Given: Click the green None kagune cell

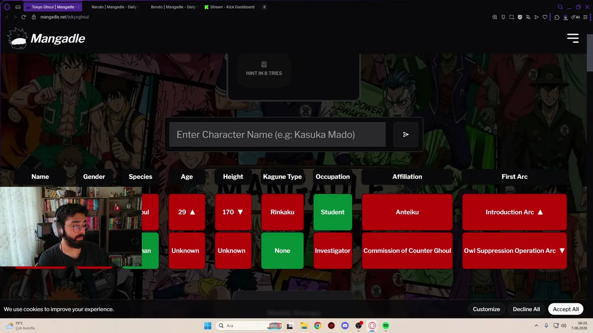Looking at the screenshot, I should point(282,251).
